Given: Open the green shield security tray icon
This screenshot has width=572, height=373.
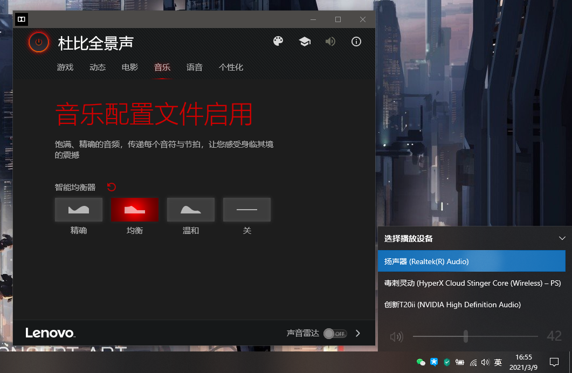Looking at the screenshot, I should (x=446, y=362).
